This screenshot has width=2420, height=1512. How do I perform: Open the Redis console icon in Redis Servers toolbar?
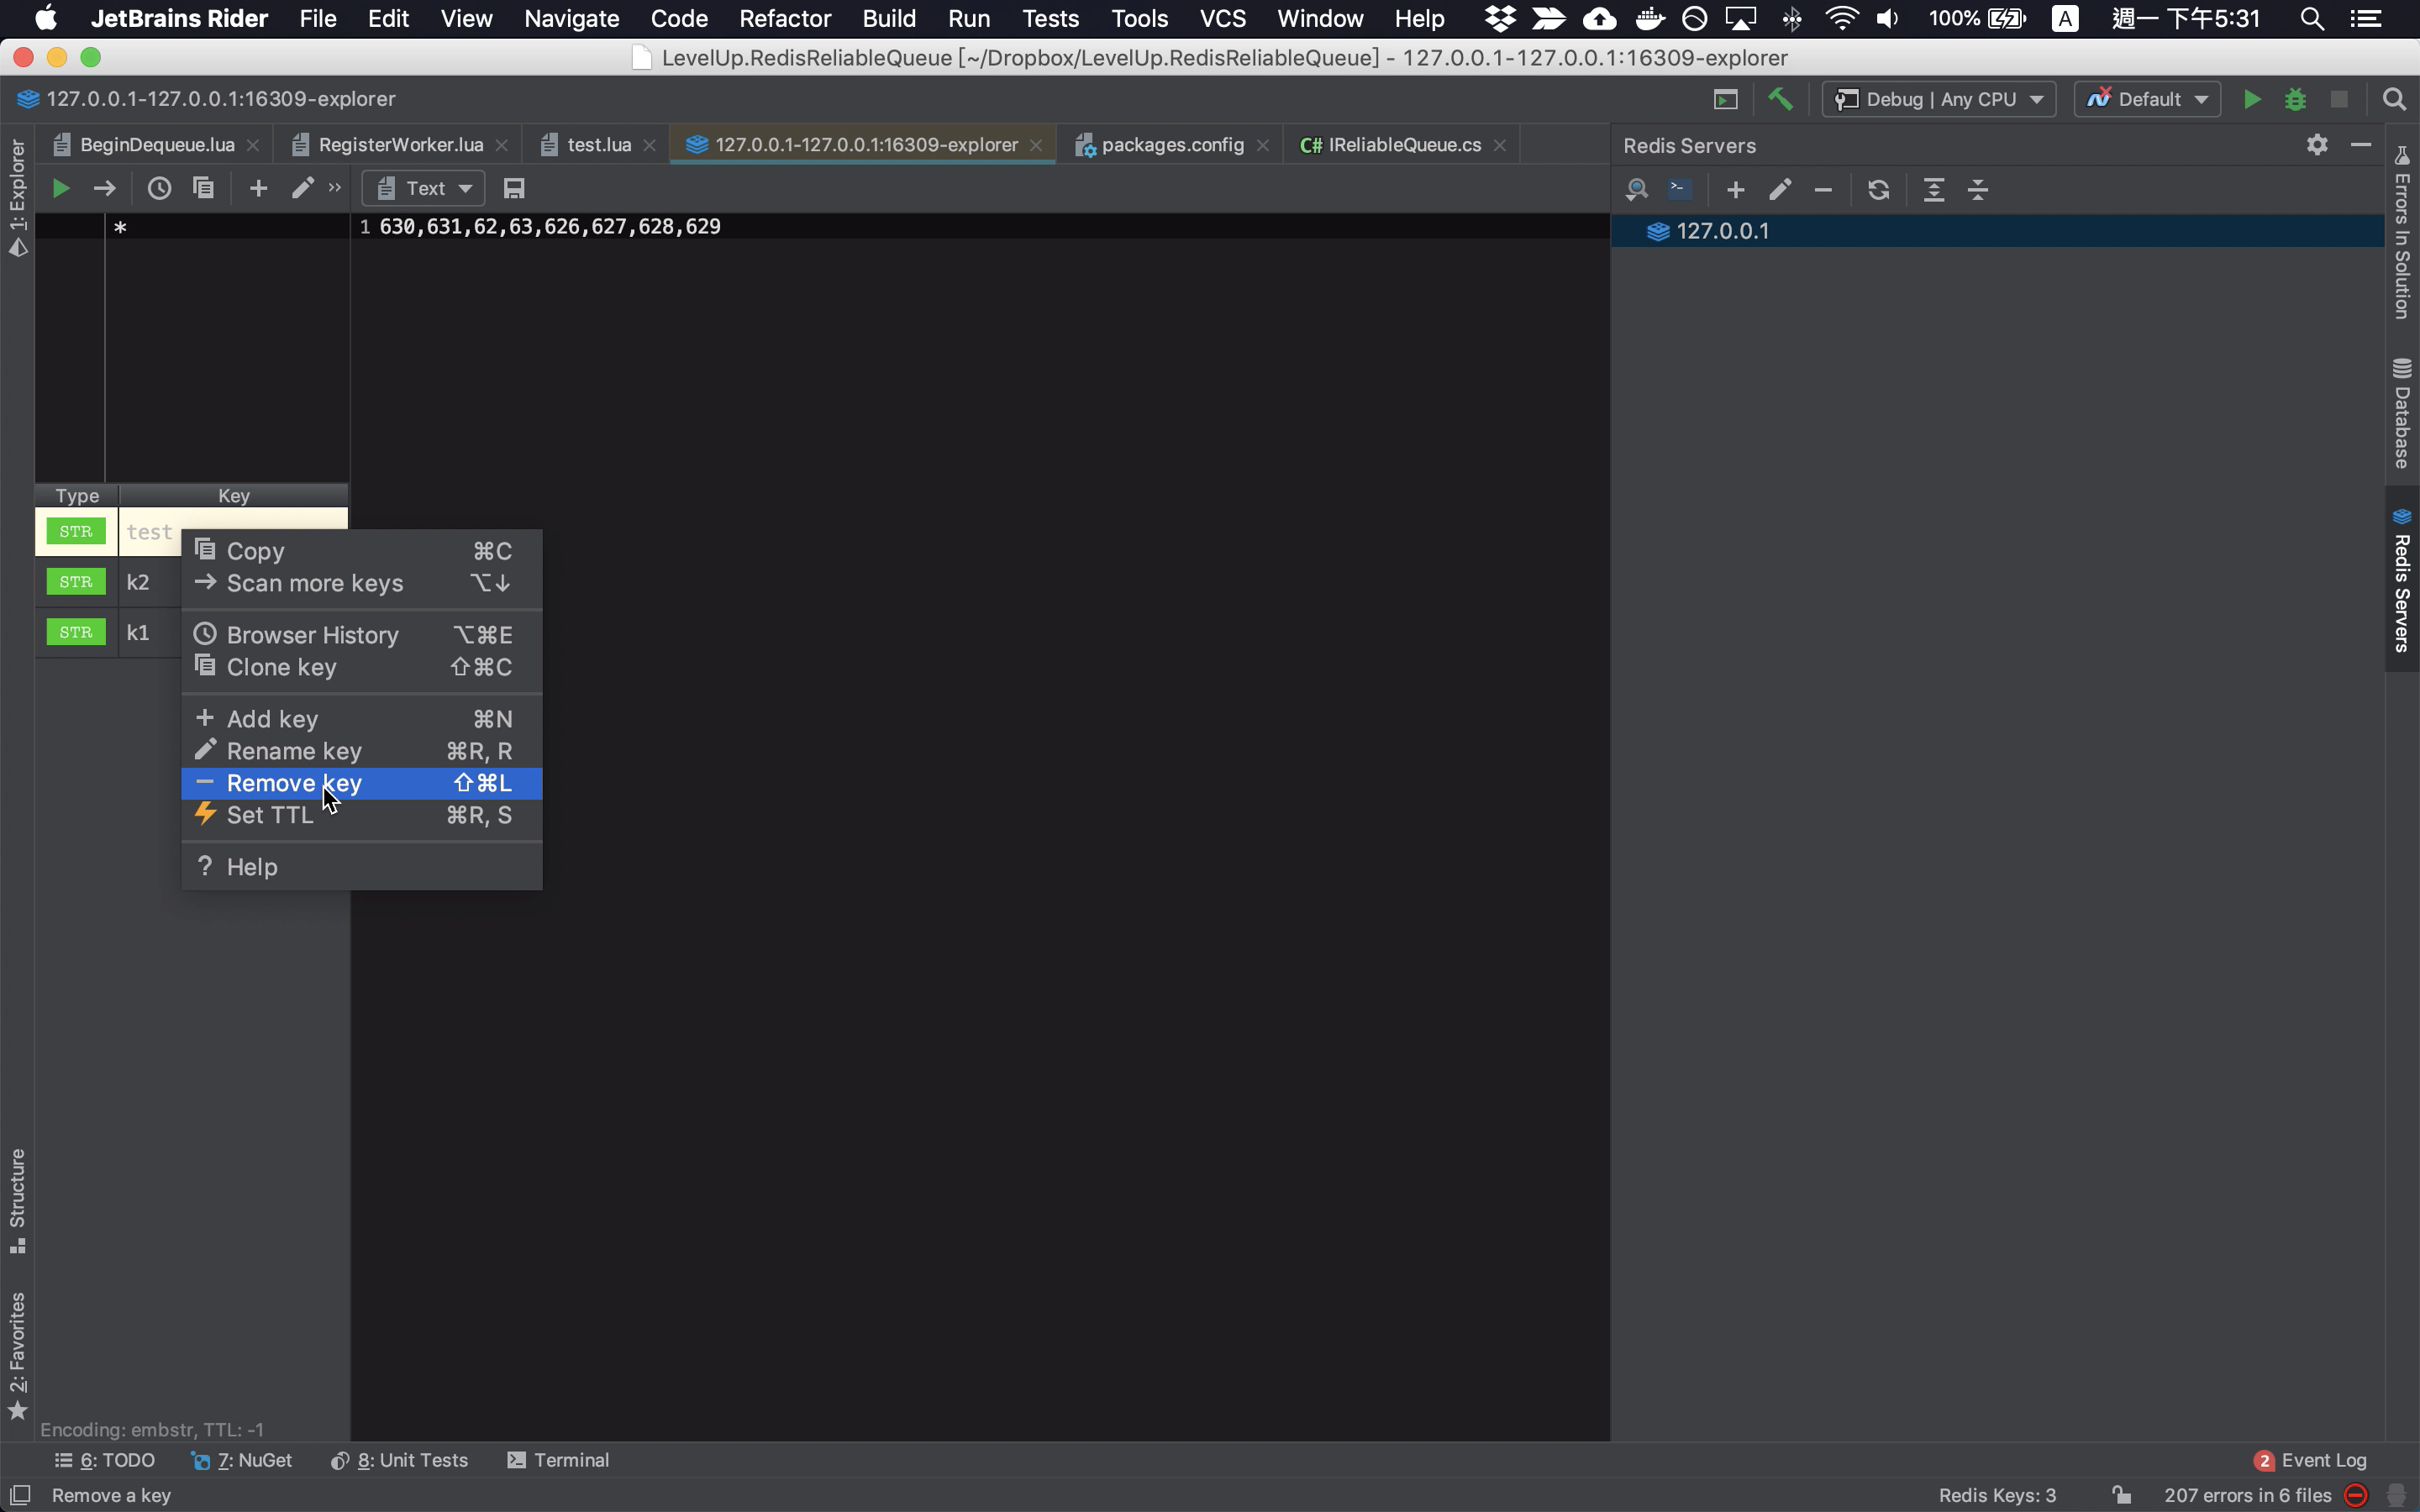pos(1680,189)
